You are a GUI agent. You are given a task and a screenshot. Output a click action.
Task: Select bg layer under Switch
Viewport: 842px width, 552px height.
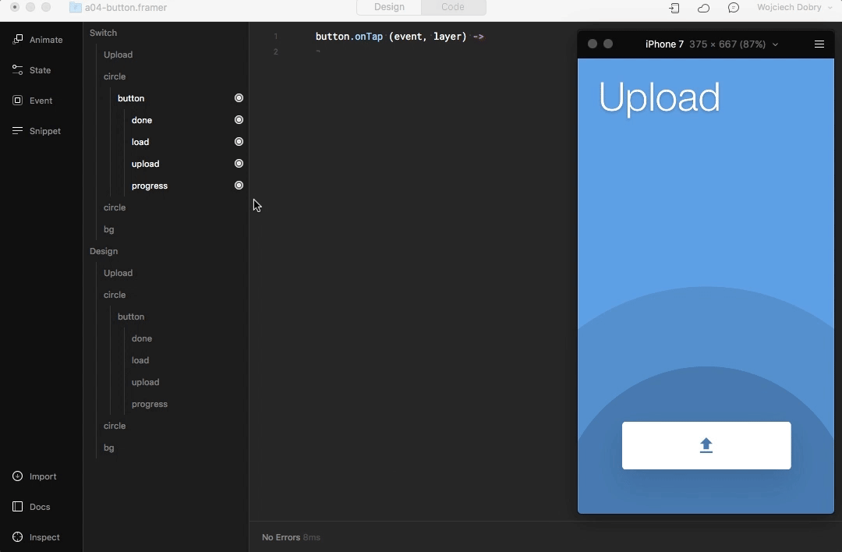(x=109, y=229)
